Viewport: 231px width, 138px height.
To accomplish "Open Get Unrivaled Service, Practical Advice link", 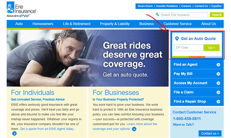I will [38, 100].
